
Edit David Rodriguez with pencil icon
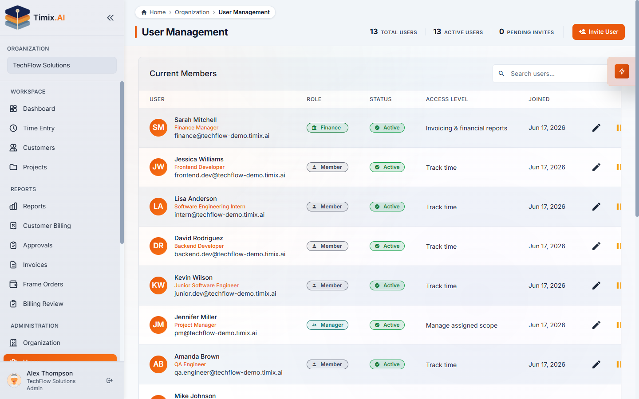tap(596, 246)
